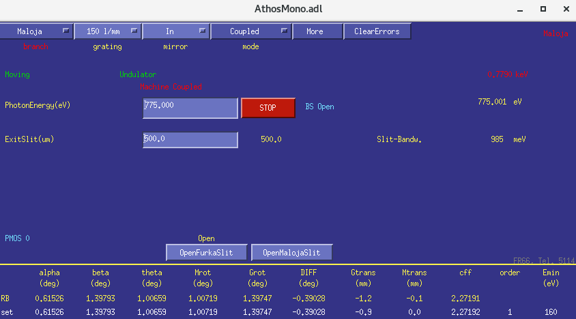Click the ClearErrors button
The image size is (576, 319).
tap(377, 31)
